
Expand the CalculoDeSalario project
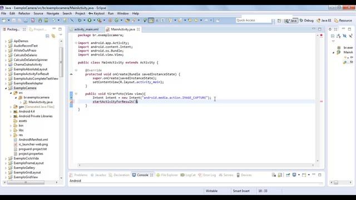coord(6,55)
